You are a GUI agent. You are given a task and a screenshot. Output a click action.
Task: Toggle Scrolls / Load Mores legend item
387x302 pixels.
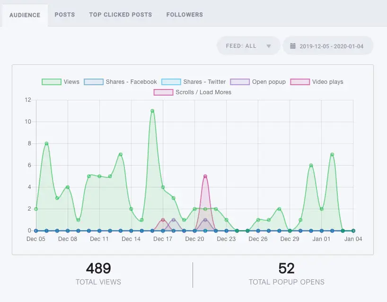(193, 92)
